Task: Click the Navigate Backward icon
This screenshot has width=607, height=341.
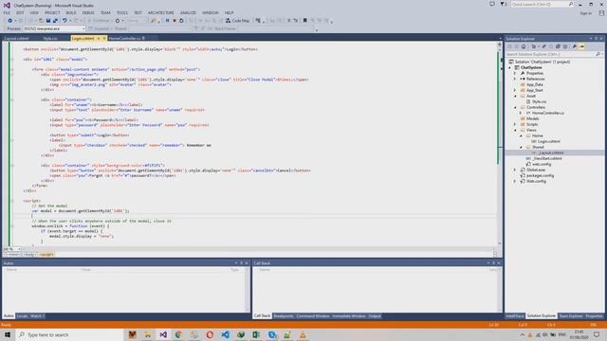Action: tap(10, 21)
